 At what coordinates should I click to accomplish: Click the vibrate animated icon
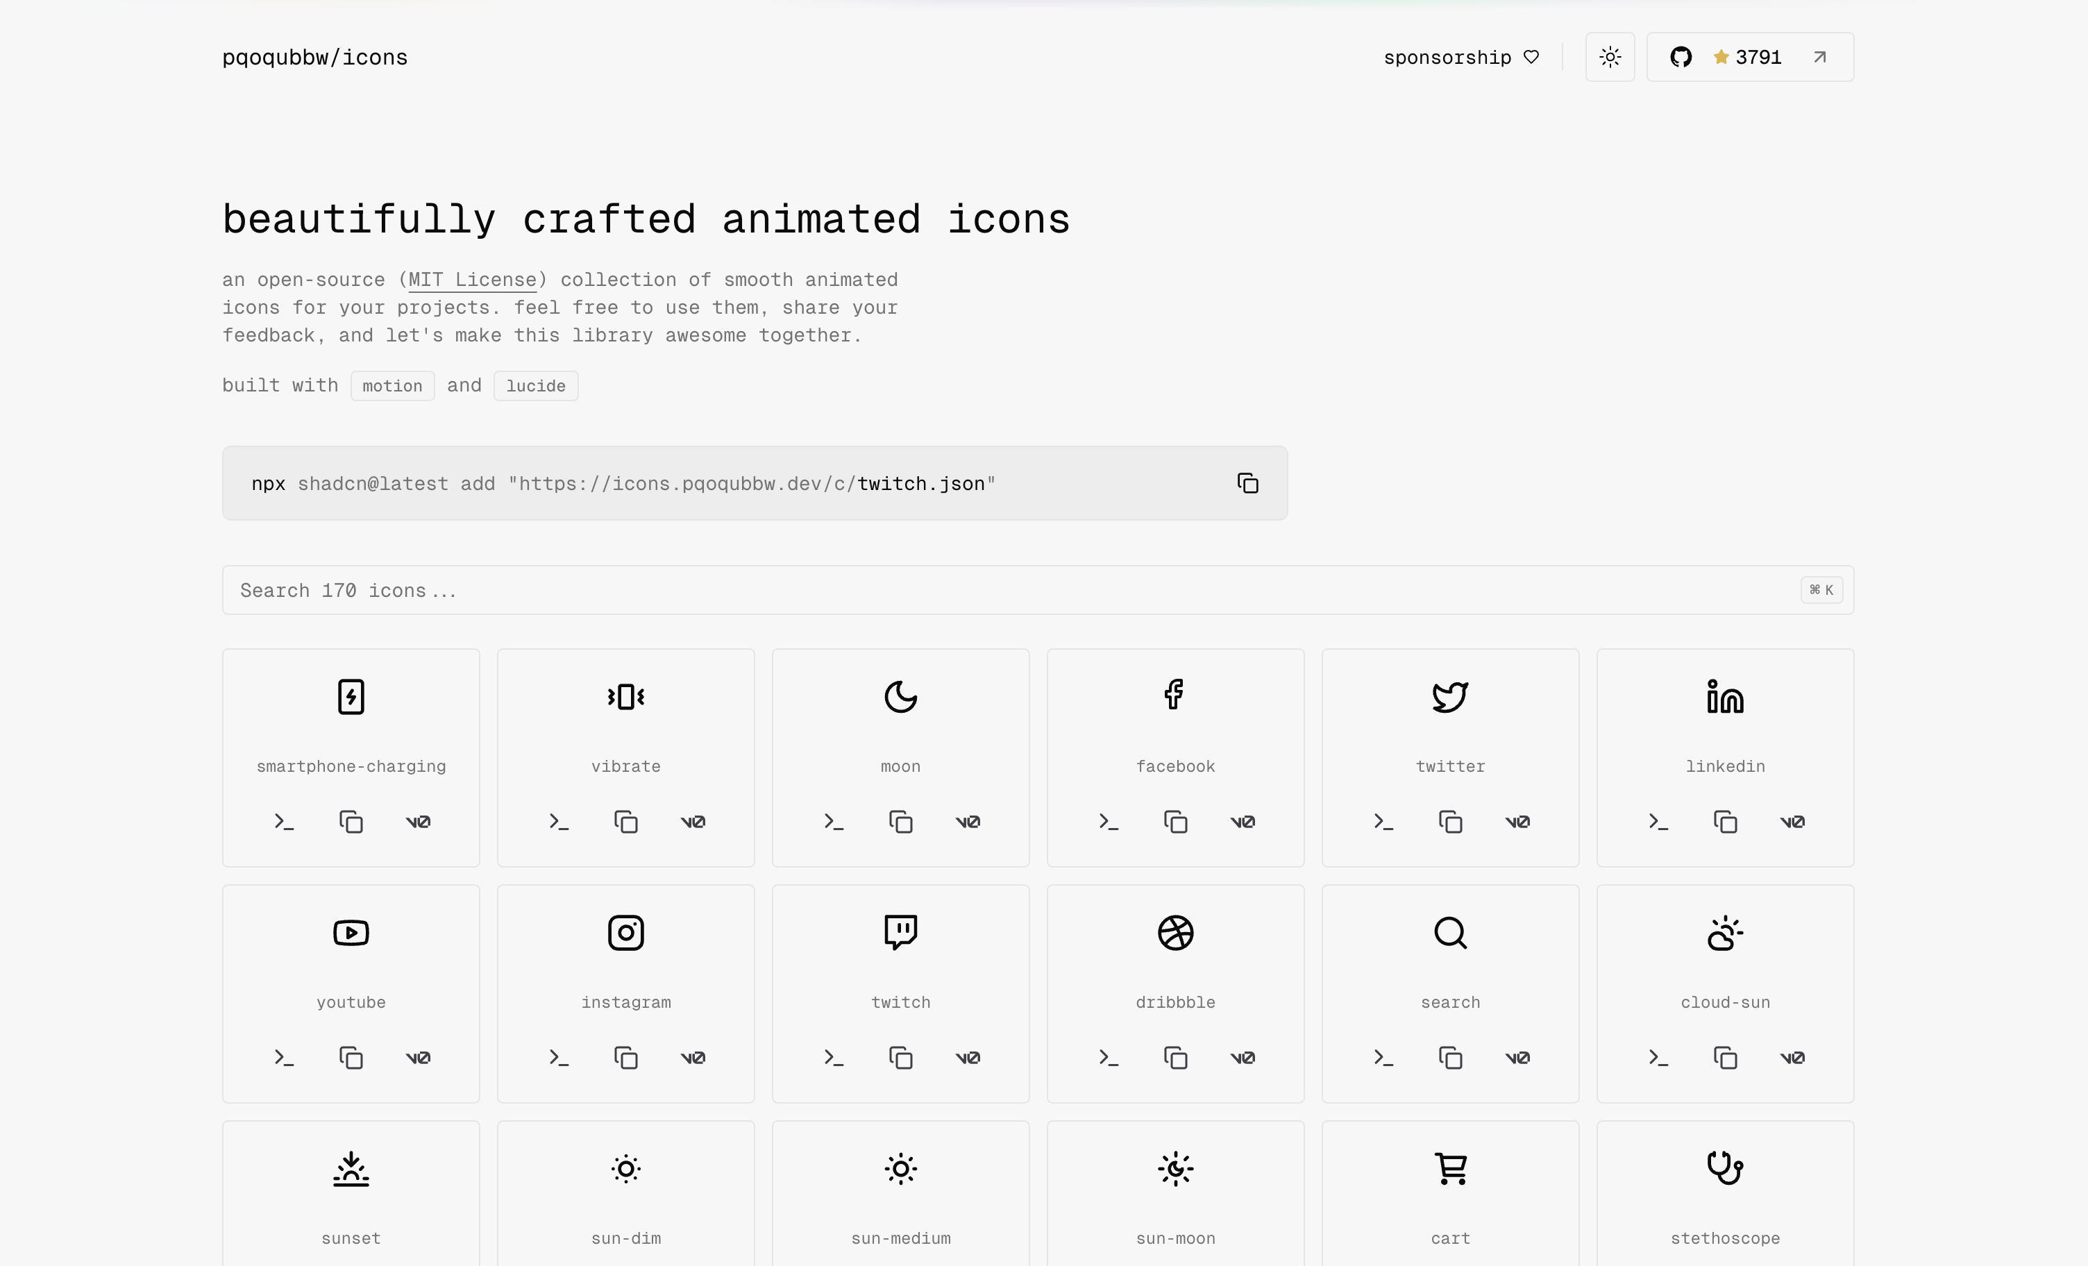tap(625, 697)
